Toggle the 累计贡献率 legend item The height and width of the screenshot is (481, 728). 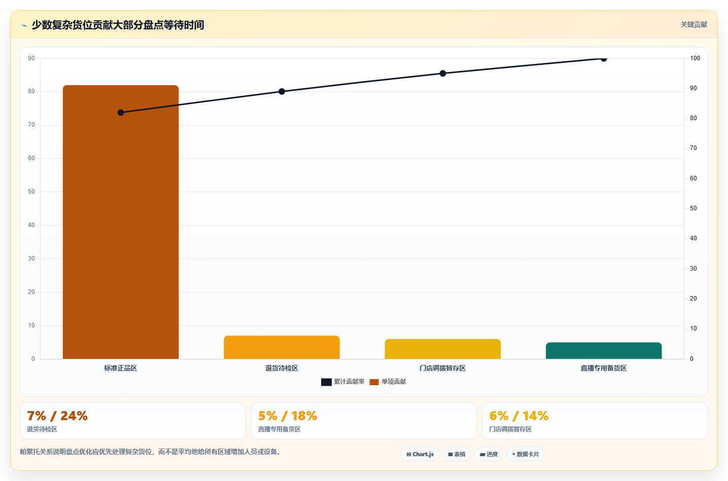[343, 382]
